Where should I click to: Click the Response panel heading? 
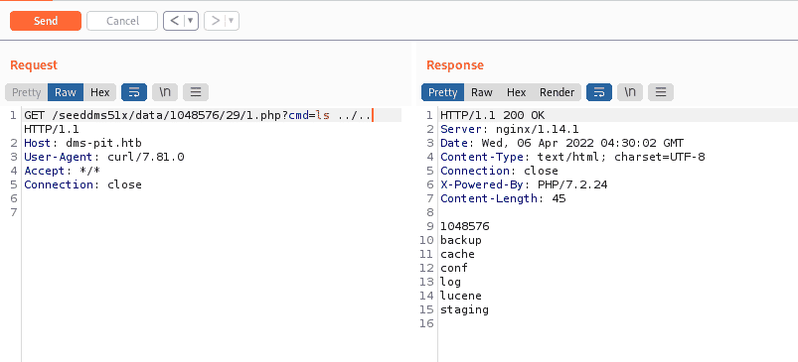click(x=455, y=65)
